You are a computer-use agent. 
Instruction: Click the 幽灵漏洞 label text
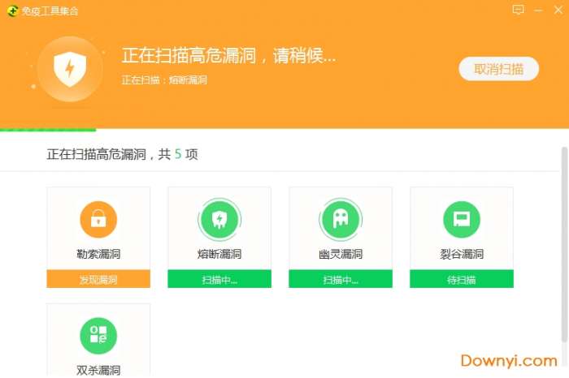341,254
